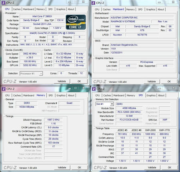Click the CPU-Z title icon of the SPD window

[94, 89]
